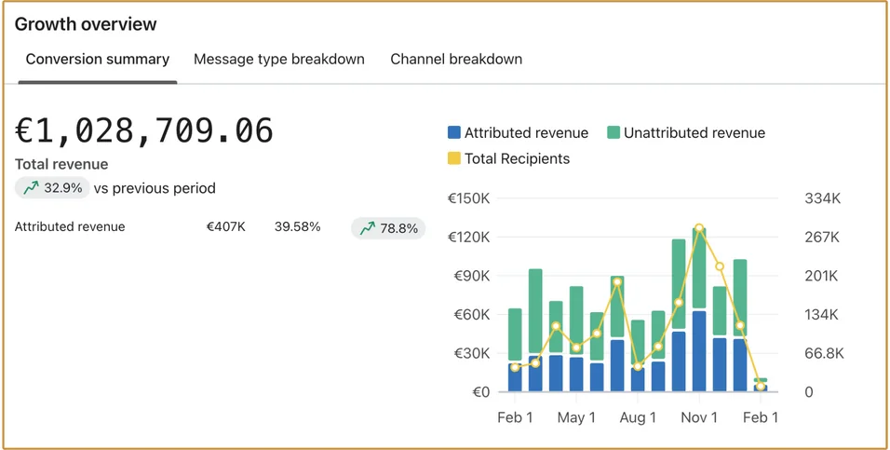Viewport: 890px width, 450px height.
Task: Click the €120K y-axis label
Action: 468,238
